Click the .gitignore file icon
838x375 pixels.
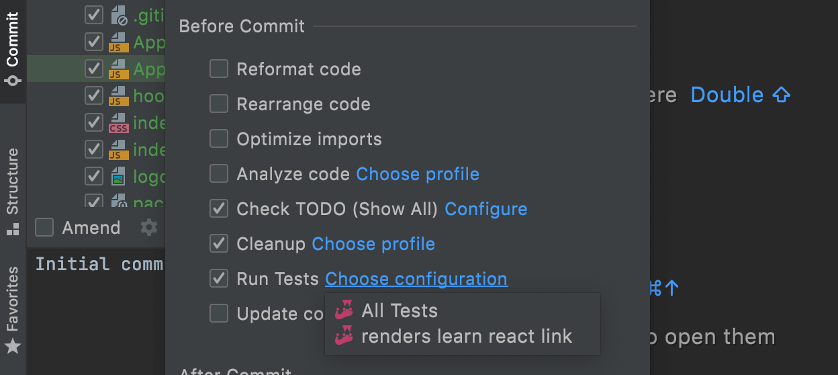coord(119,15)
